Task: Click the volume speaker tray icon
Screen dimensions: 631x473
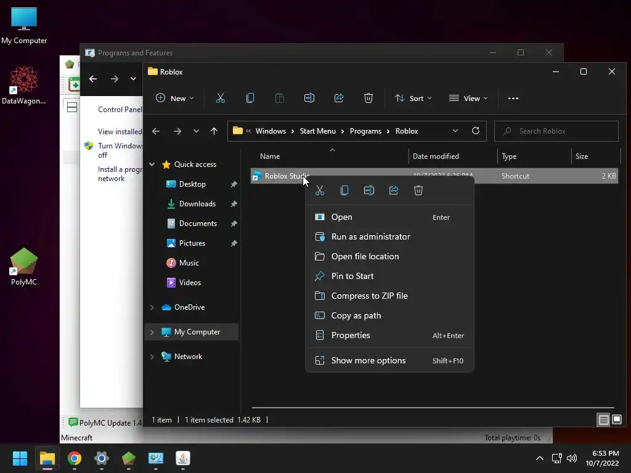Action: tap(572, 458)
